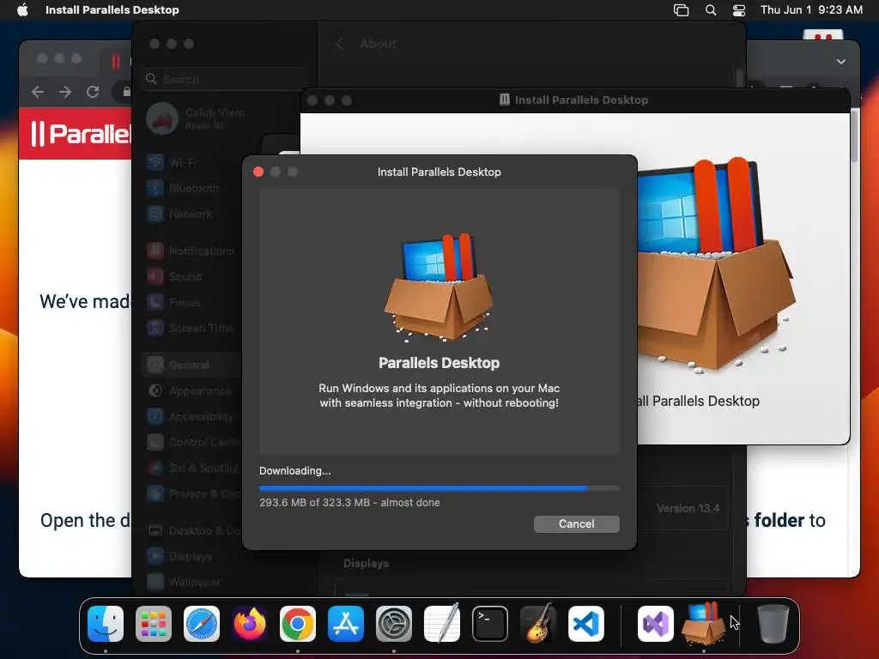Open System Settings from the Dock
Screen dimensions: 879x659
(x=393, y=624)
